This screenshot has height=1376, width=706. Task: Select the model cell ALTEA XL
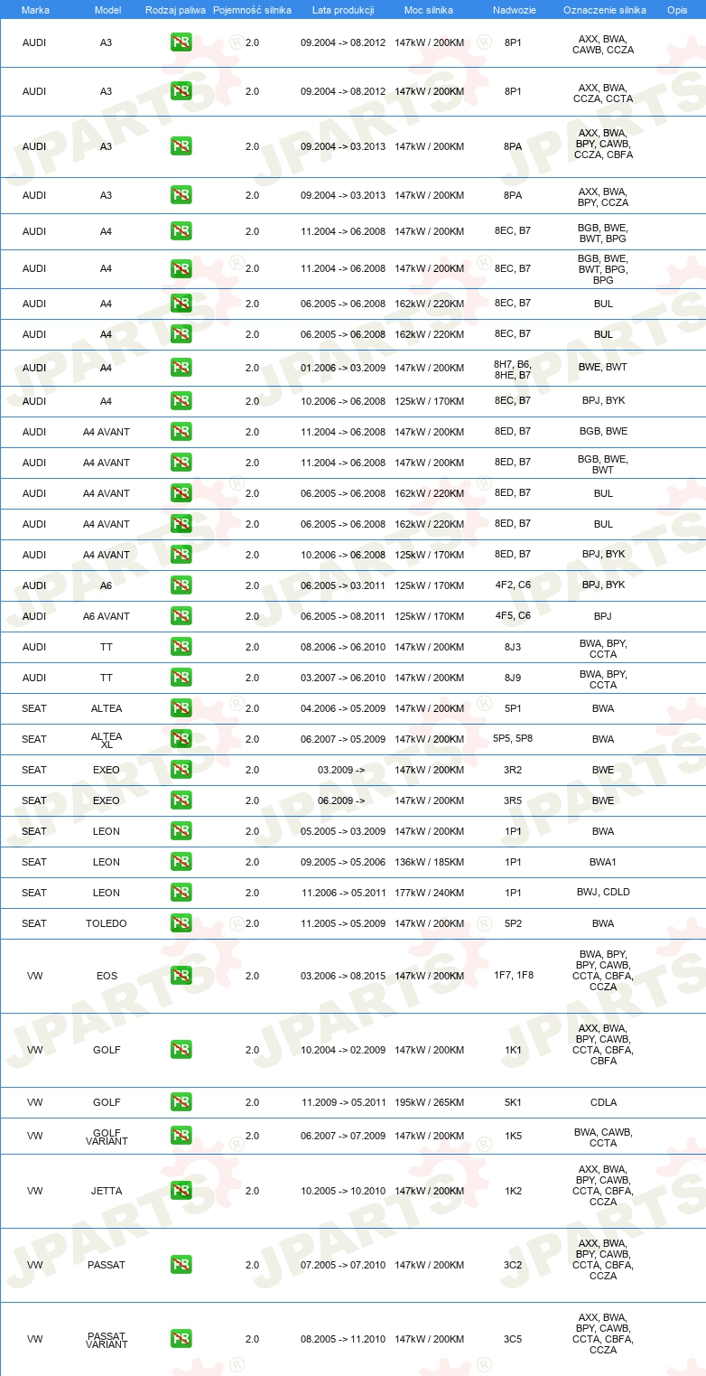point(107,739)
